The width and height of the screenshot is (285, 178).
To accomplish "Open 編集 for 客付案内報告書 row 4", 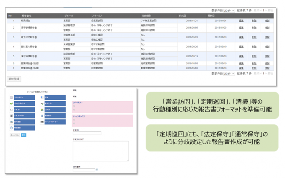I will (241, 47).
